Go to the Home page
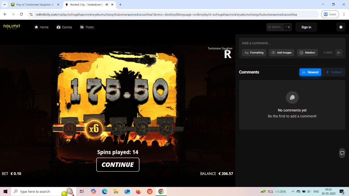Image resolution: width=349 pixels, height=196 pixels. [x=41, y=27]
